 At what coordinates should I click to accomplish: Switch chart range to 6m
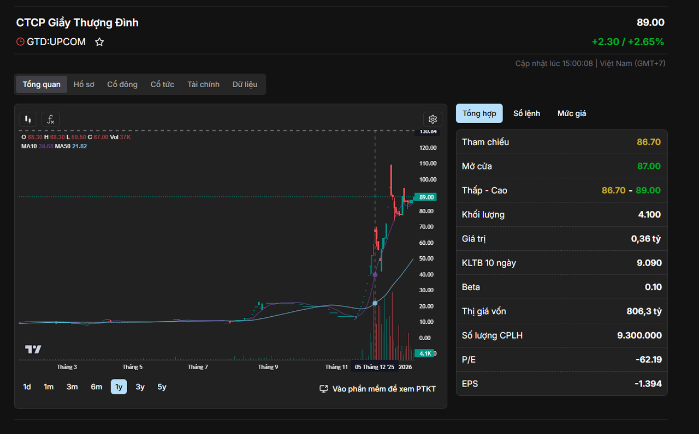[96, 387]
